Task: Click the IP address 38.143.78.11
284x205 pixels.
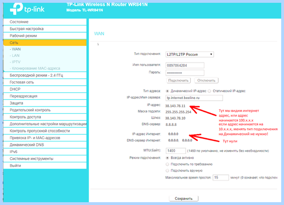Action: coord(175,106)
